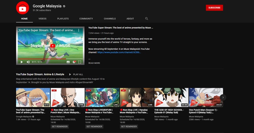The width and height of the screenshot is (254, 133).
Task: Open Google Malaysia name under the first carousel video
Action: click(24, 116)
